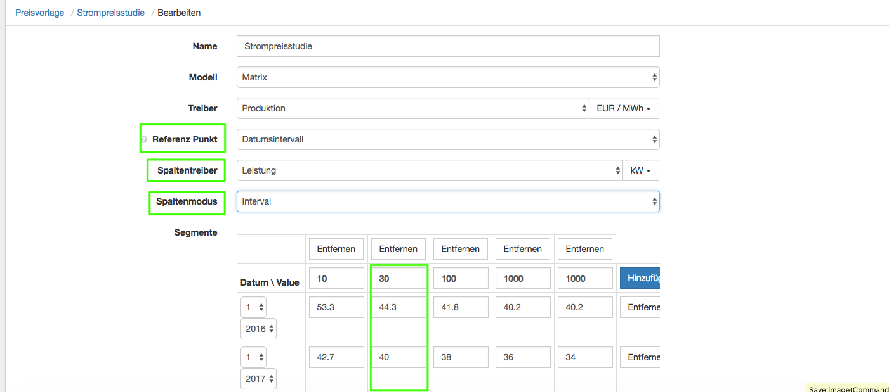Click Entfernen above the column 10
The width and height of the screenshot is (889, 392).
click(336, 249)
